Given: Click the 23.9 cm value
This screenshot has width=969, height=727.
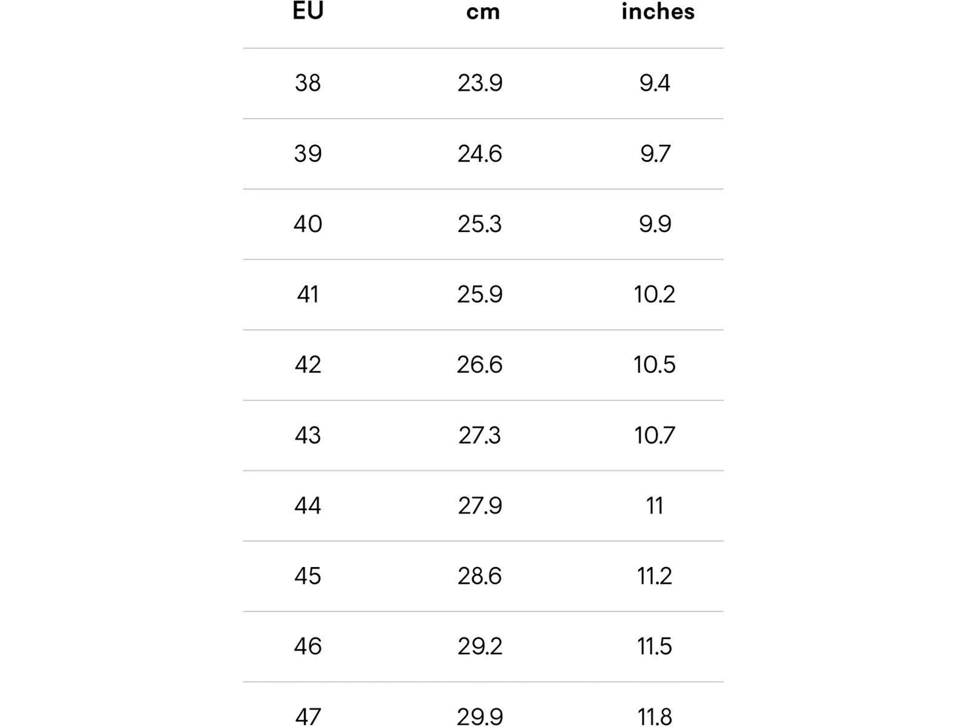Looking at the screenshot, I should (x=480, y=83).
